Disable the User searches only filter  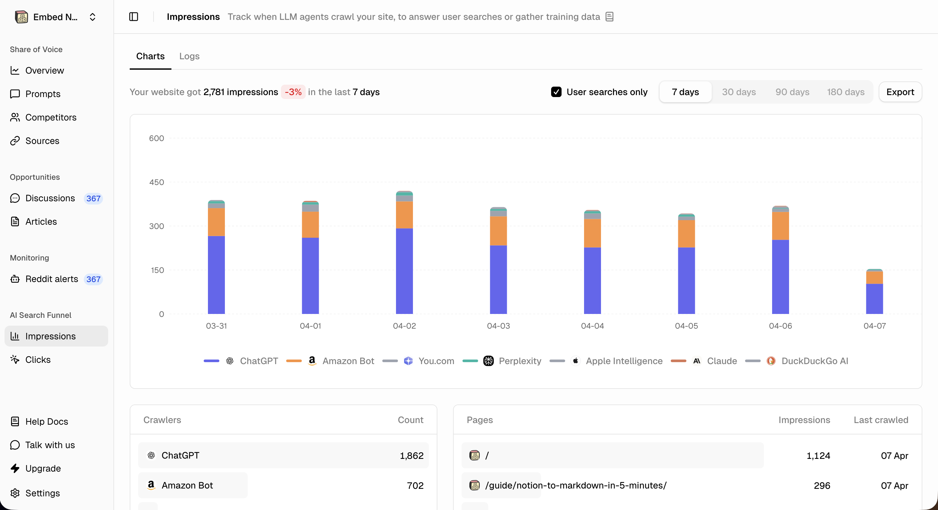556,92
